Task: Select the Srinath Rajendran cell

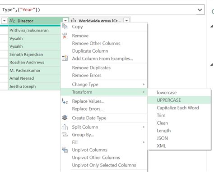Action: (x=34, y=54)
